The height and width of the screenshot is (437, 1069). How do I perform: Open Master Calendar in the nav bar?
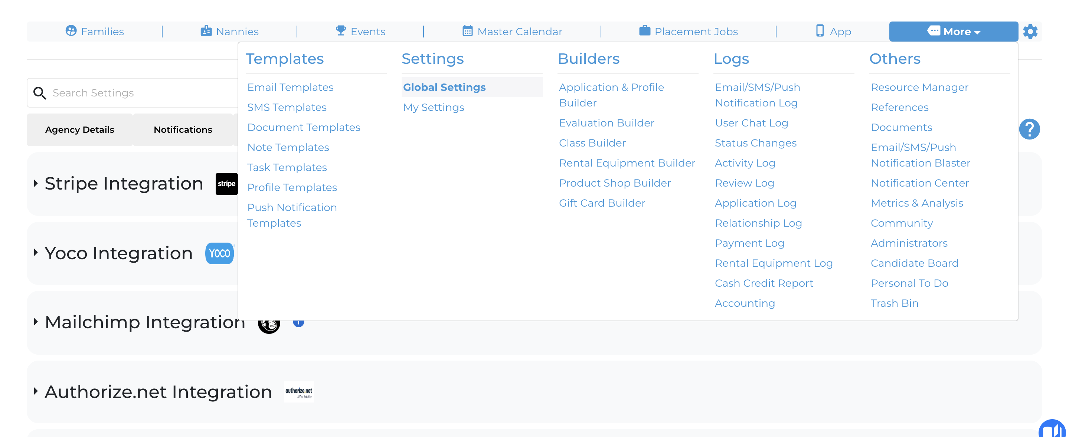coord(512,32)
